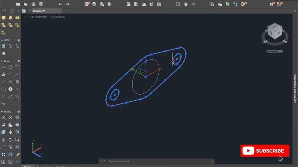Select the Pan hand tool

pos(186,4)
